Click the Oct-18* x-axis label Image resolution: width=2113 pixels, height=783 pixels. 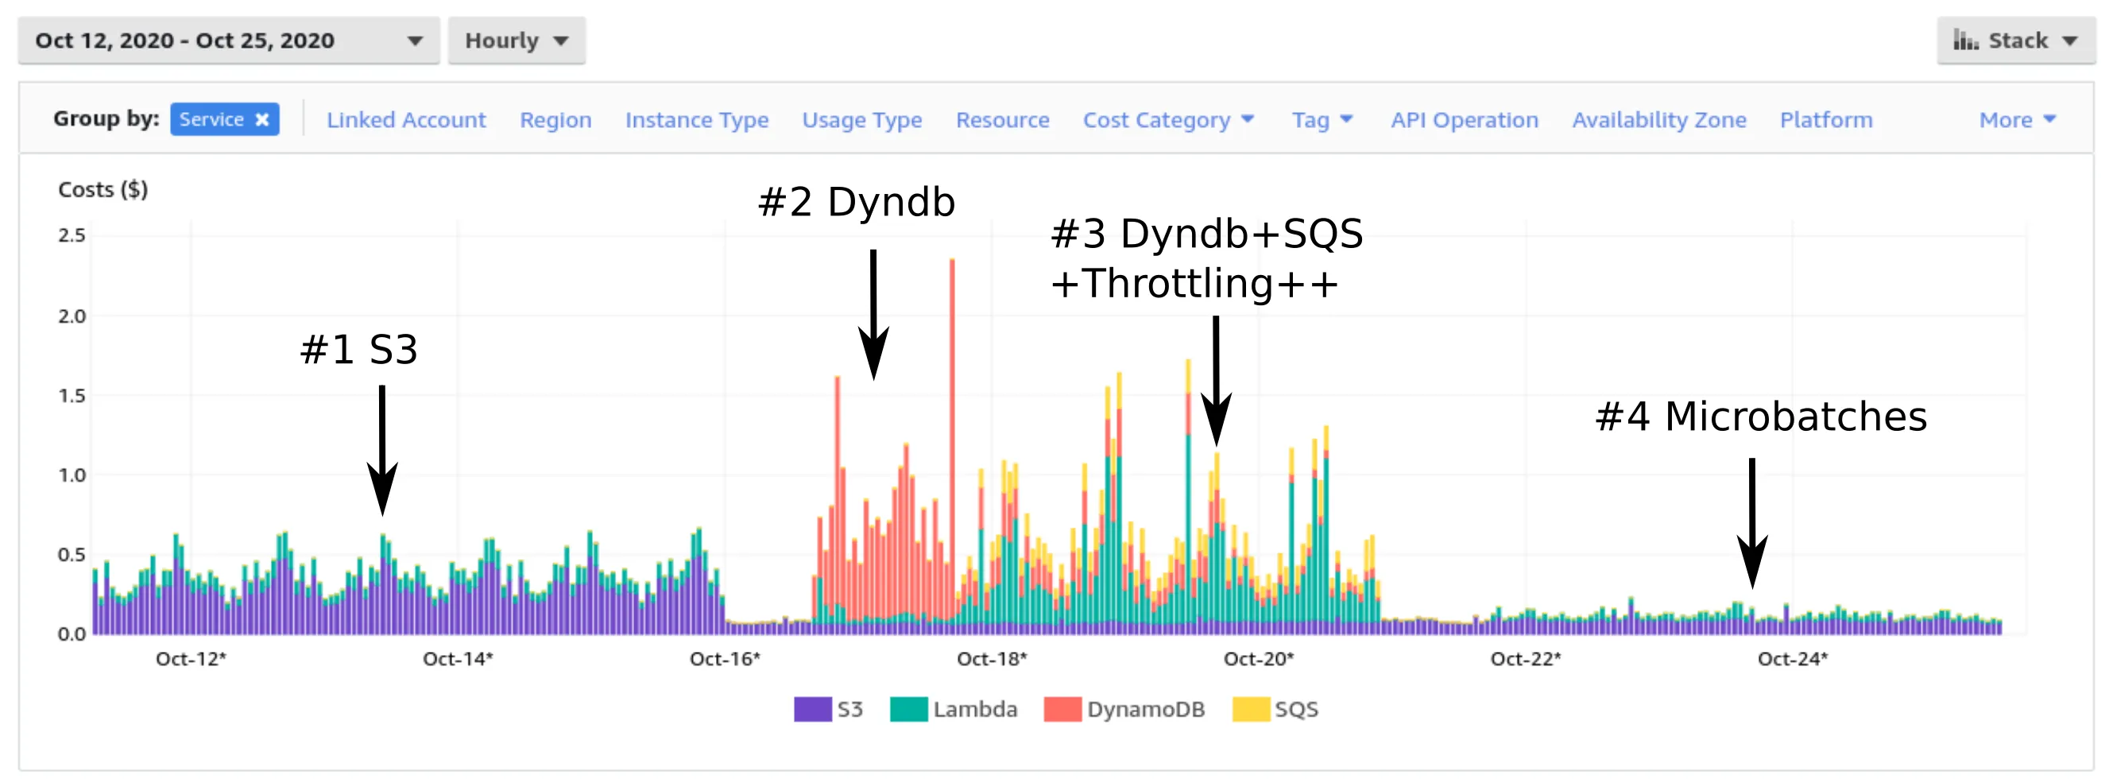(992, 659)
